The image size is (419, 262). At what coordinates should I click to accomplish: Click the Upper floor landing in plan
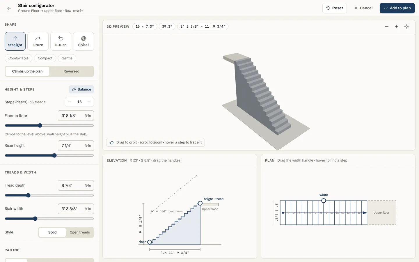click(x=381, y=213)
